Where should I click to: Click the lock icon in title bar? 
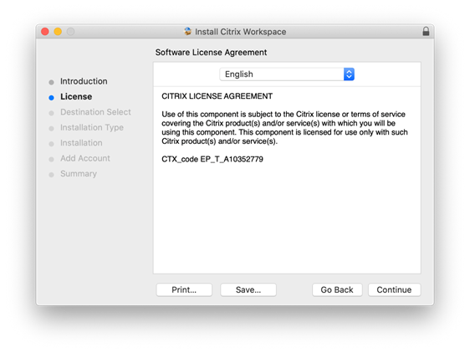point(426,31)
